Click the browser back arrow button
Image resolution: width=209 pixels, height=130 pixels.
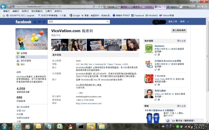[3, 6]
